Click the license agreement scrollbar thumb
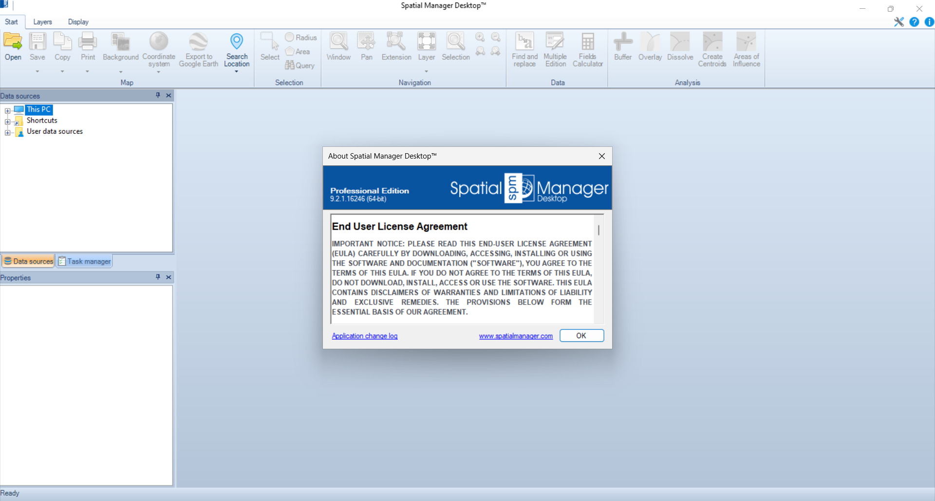Image resolution: width=935 pixels, height=501 pixels. click(x=598, y=230)
